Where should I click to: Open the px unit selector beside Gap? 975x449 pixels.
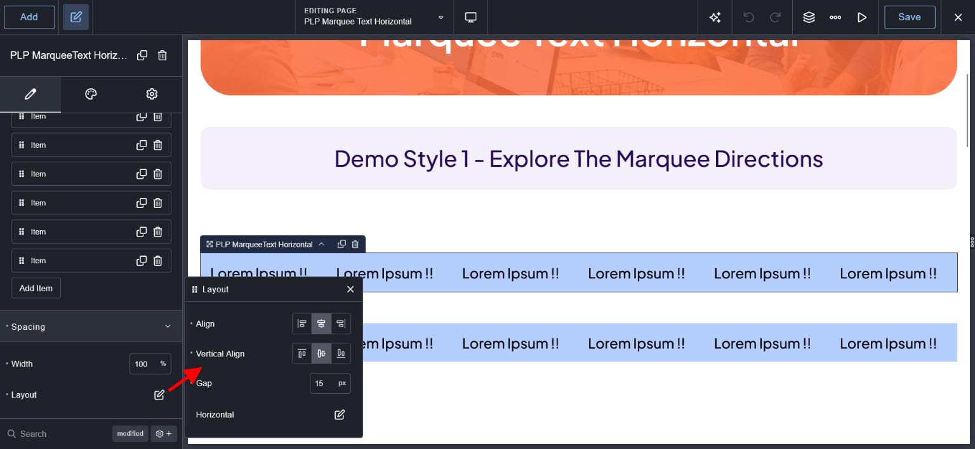pyautogui.click(x=343, y=383)
